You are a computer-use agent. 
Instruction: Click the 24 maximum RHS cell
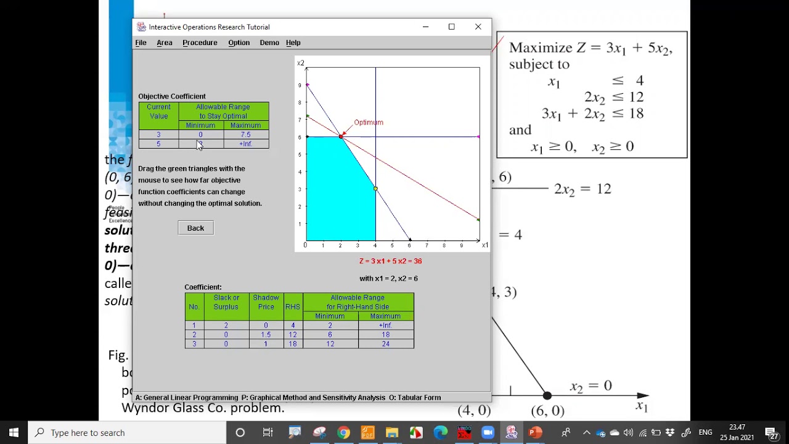point(385,343)
